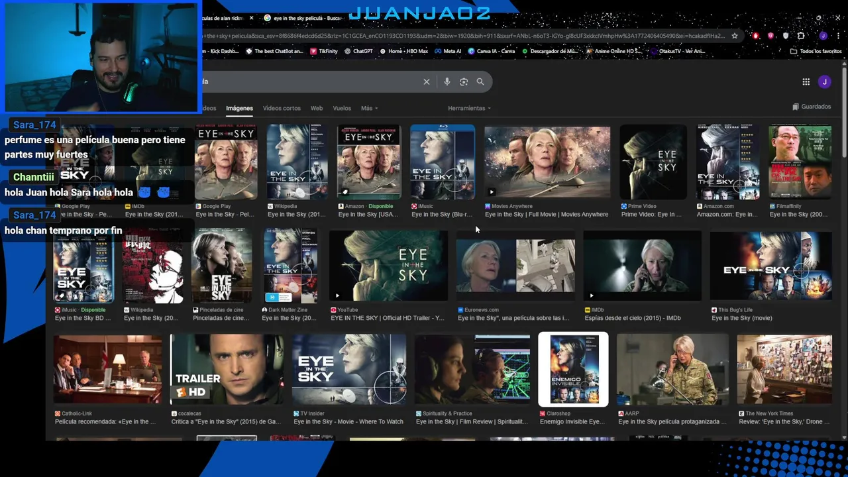The image size is (848, 477).
Task: Expand the Más dropdown menu
Action: (x=369, y=108)
